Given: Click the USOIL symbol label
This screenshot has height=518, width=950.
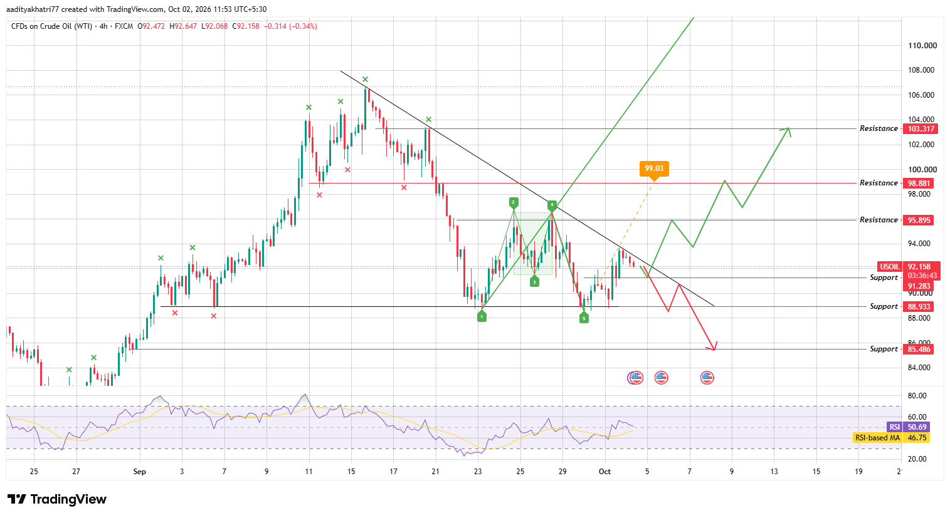Looking at the screenshot, I should (890, 267).
